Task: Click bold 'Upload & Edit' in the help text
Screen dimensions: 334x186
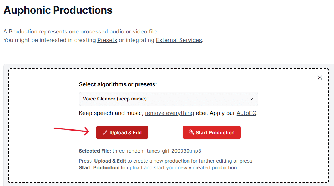Action: tap(110, 161)
